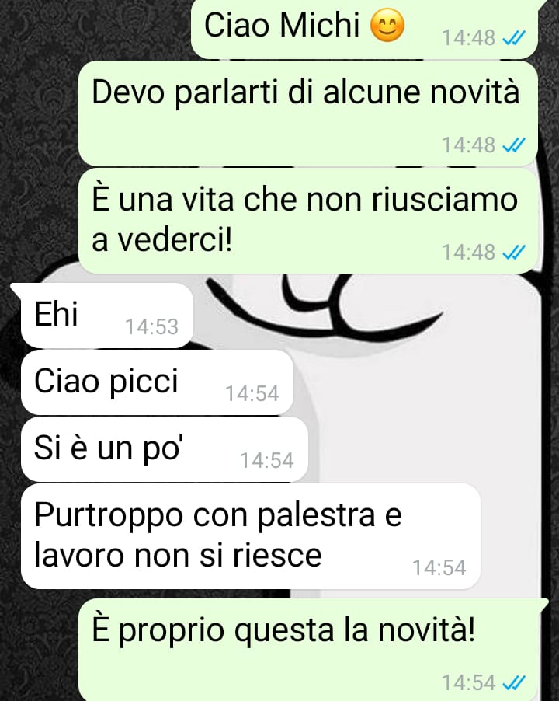Tap the 'Ciao picci' message bubble
This screenshot has height=701, width=559.
157,382
